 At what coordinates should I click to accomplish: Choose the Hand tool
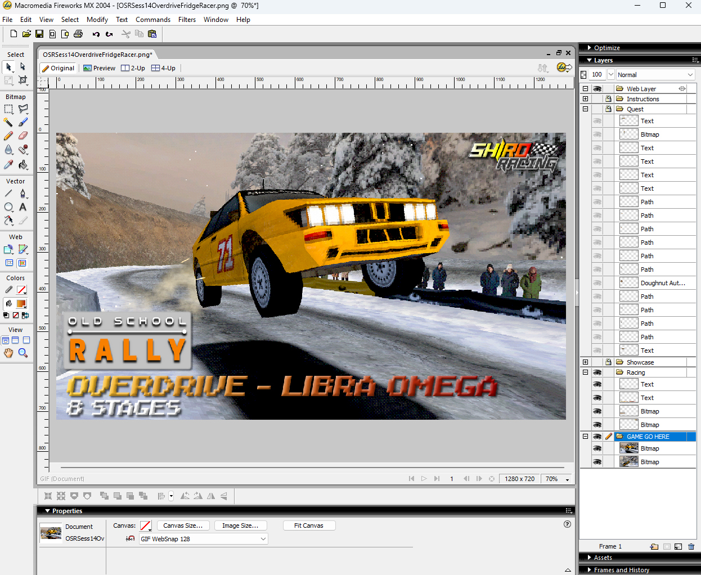pos(8,353)
